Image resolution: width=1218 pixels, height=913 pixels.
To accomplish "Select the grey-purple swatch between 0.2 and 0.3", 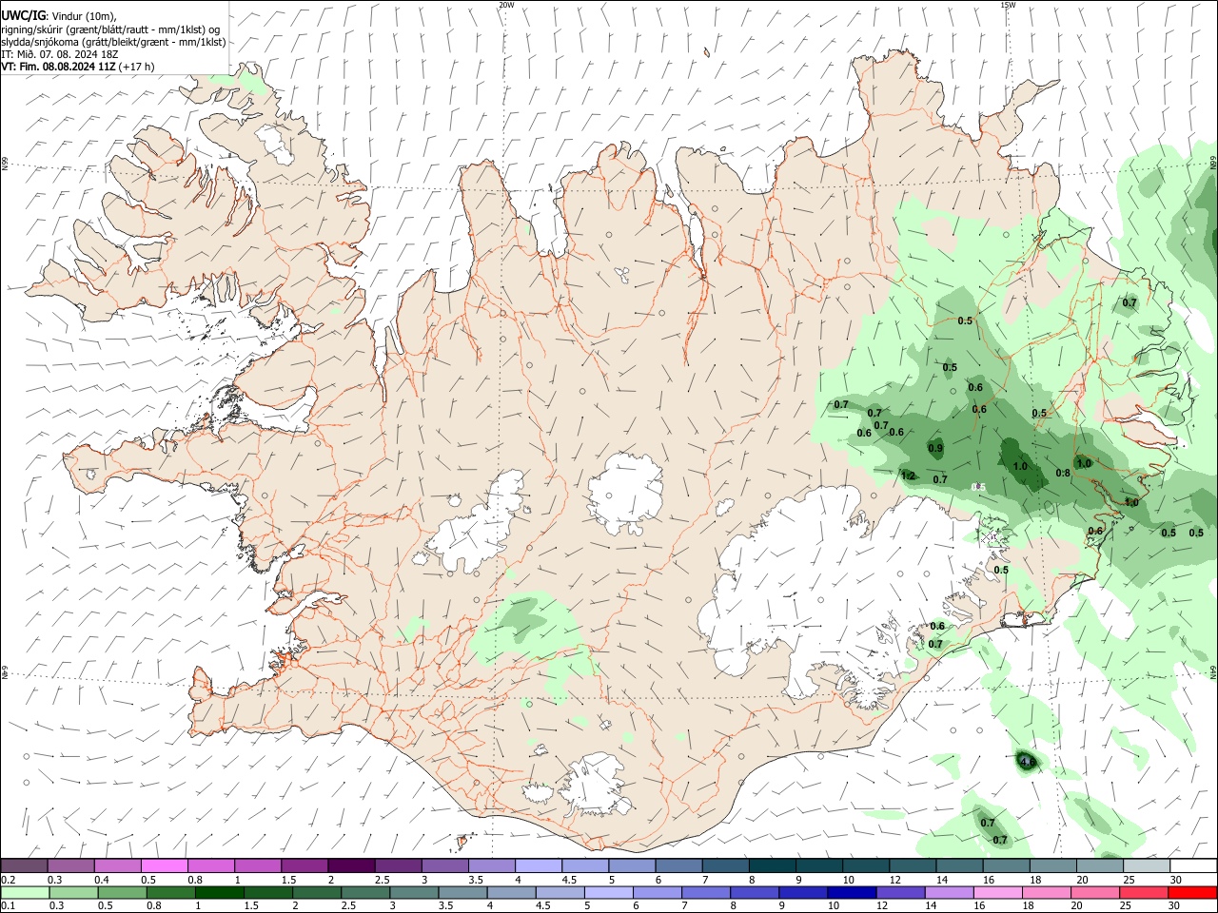I will [x=25, y=865].
